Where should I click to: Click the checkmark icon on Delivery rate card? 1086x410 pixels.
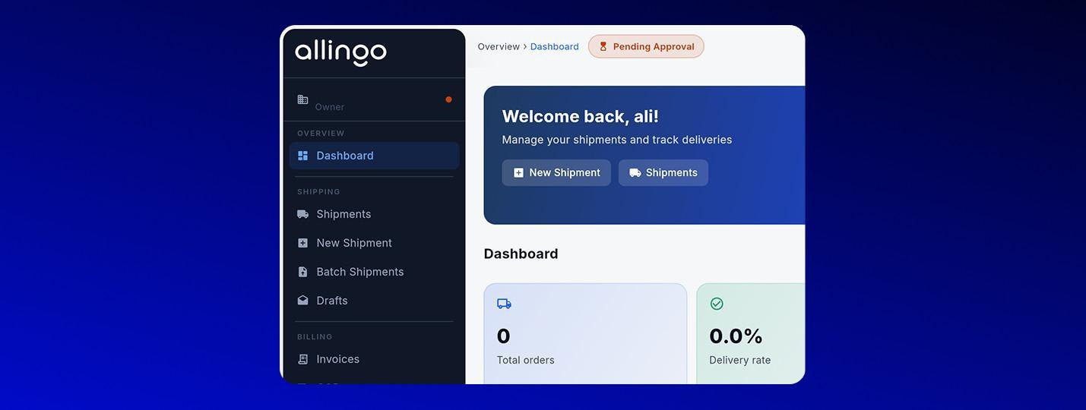[x=717, y=304]
